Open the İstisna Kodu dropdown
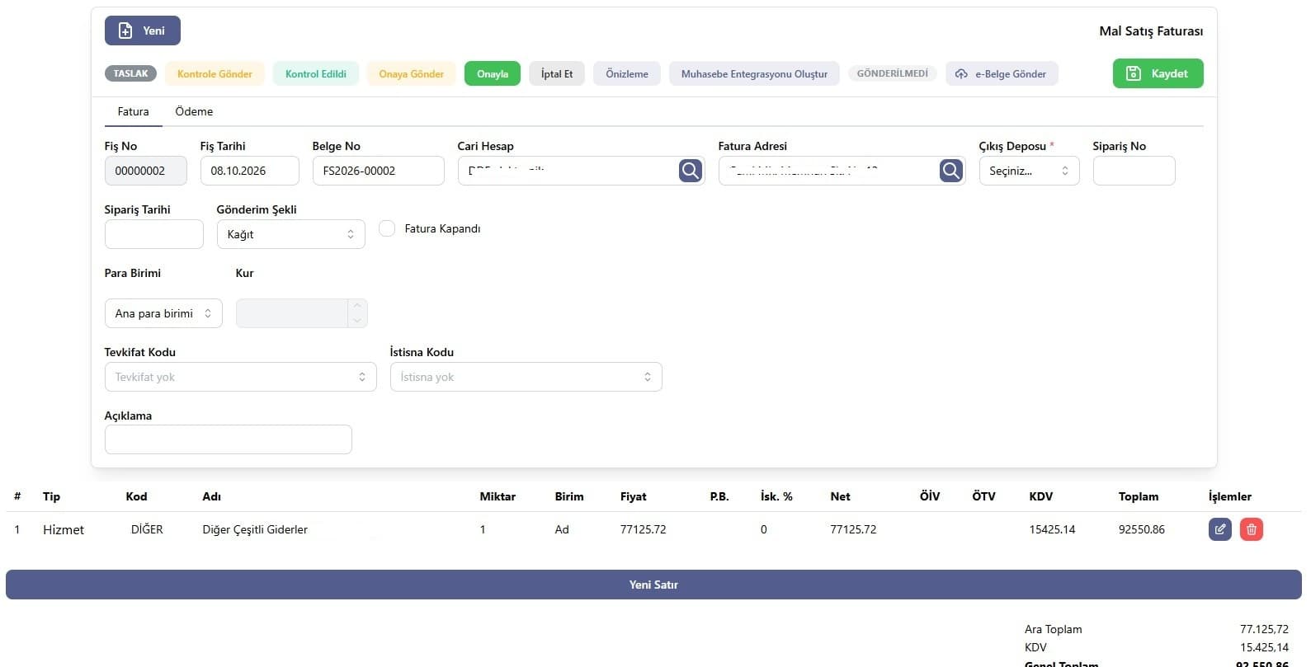The width and height of the screenshot is (1311, 667). pos(526,377)
